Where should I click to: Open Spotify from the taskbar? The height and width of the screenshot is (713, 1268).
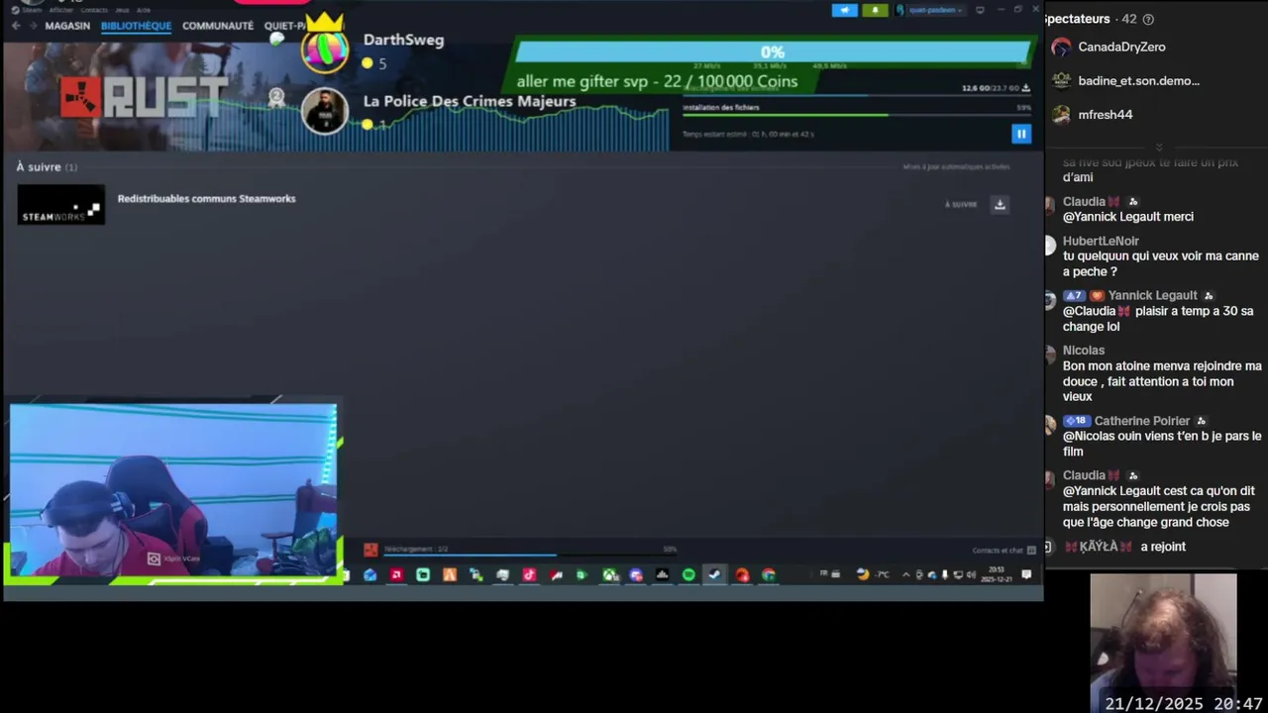pyautogui.click(x=688, y=574)
